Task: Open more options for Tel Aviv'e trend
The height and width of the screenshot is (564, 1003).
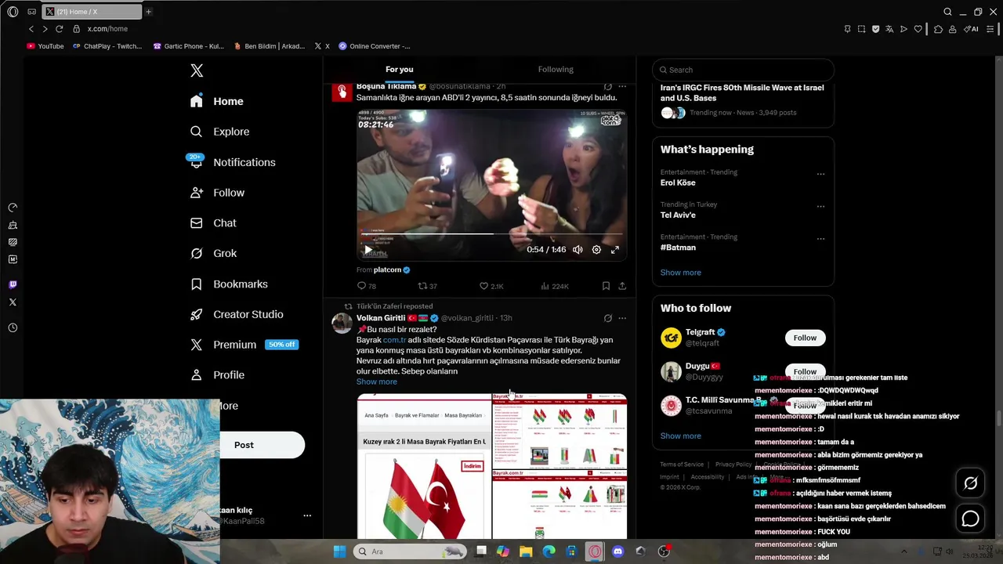Action: 820,207
